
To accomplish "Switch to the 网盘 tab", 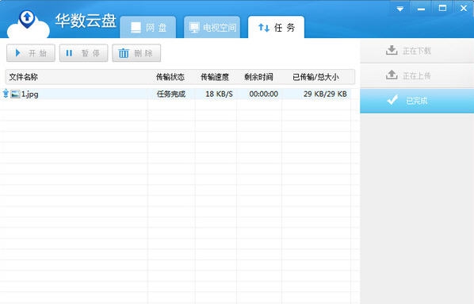I will tap(147, 27).
